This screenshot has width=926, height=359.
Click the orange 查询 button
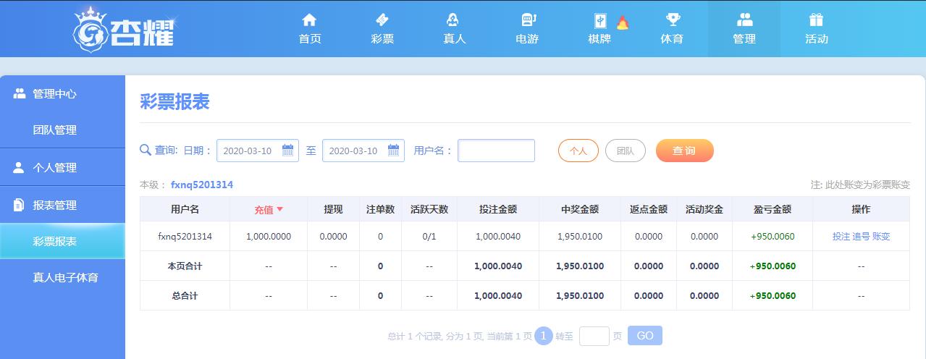[x=685, y=151]
